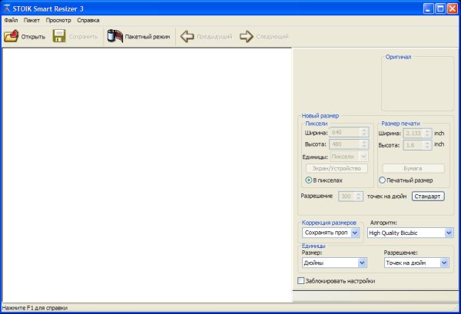Screen dimensions: 461x314
Task: Minimize the STOIK Smart Resizer window
Action: coord(428,8)
